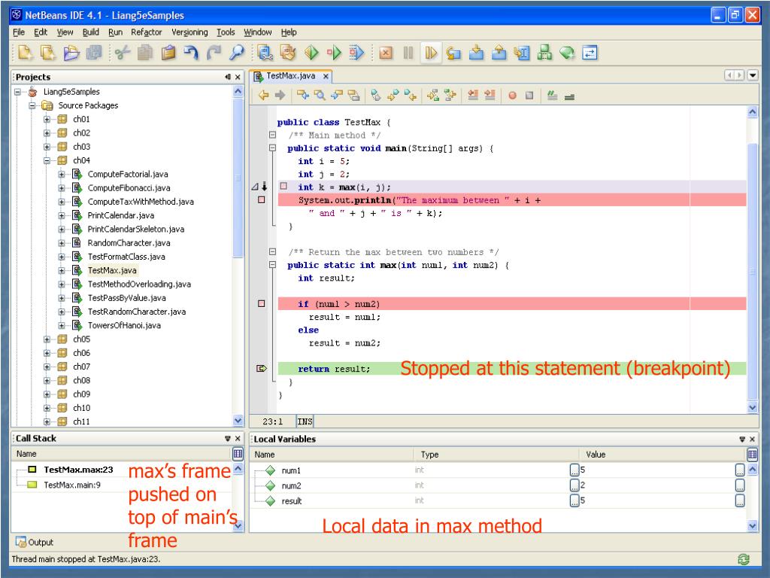Close the Projects panel
Viewport: 770px width, 578px height.
pyautogui.click(x=238, y=78)
